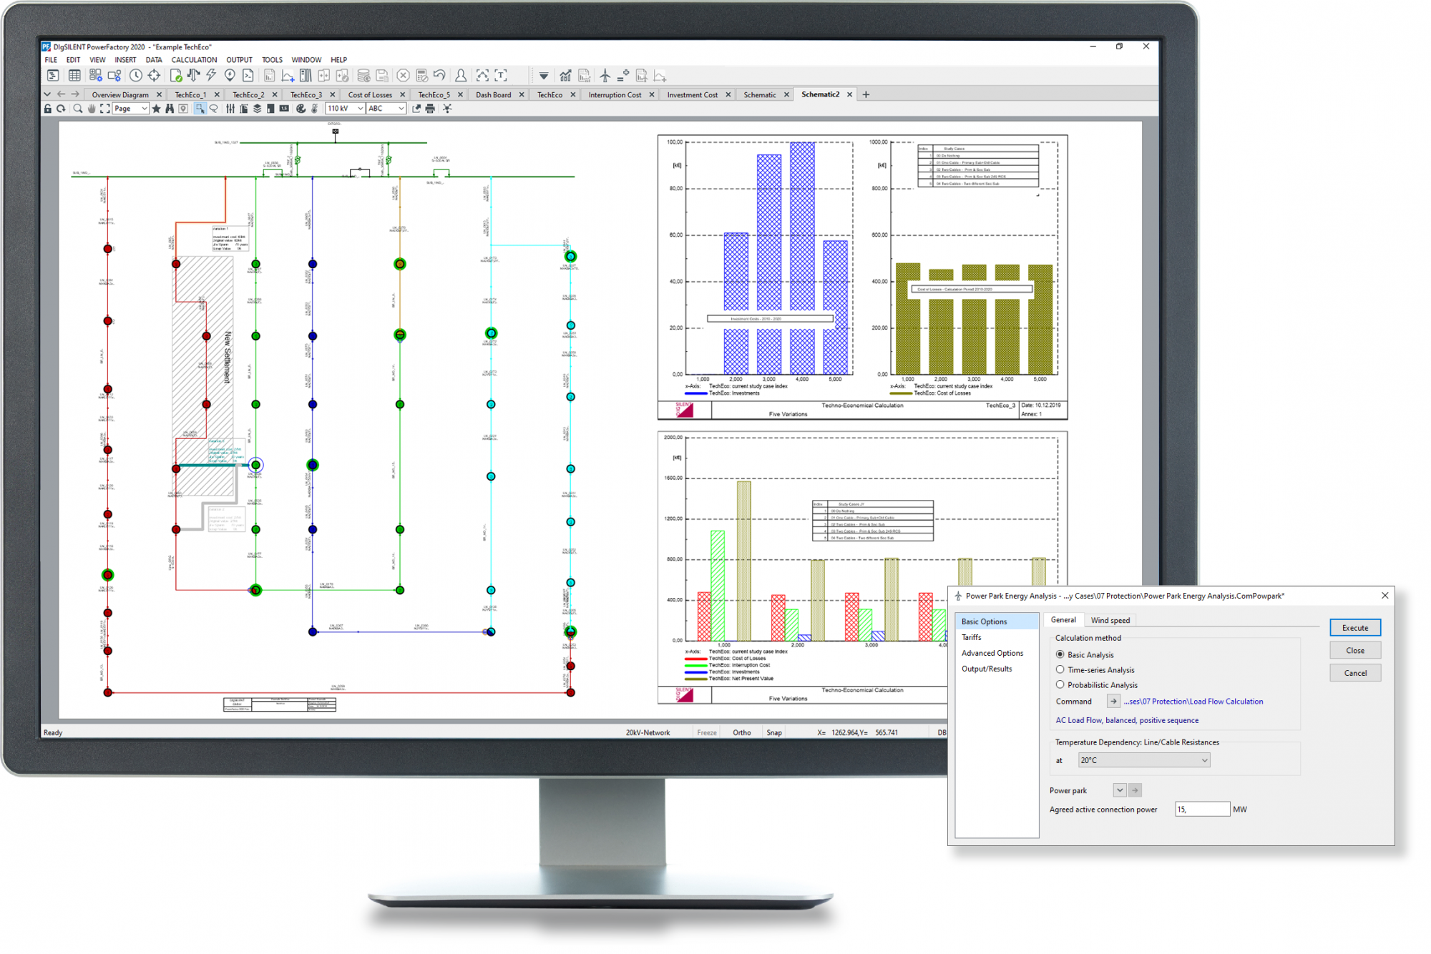The height and width of the screenshot is (954, 1431).
Task: Click the binoculars find icon
Action: (x=170, y=109)
